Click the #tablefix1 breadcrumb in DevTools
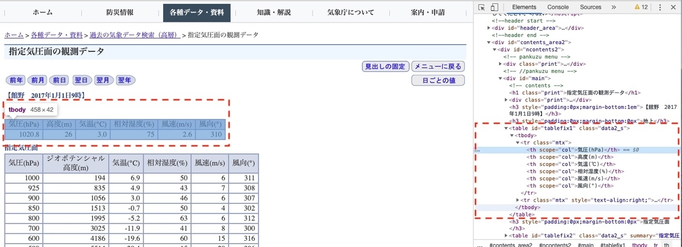The width and height of the screenshot is (682, 247). click(x=613, y=244)
